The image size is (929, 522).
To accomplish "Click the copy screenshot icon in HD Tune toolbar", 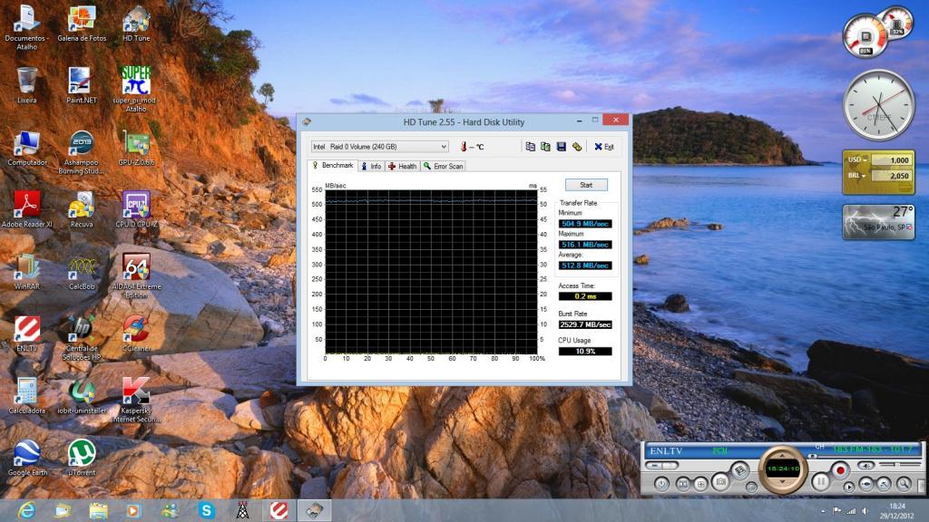I will [x=545, y=146].
